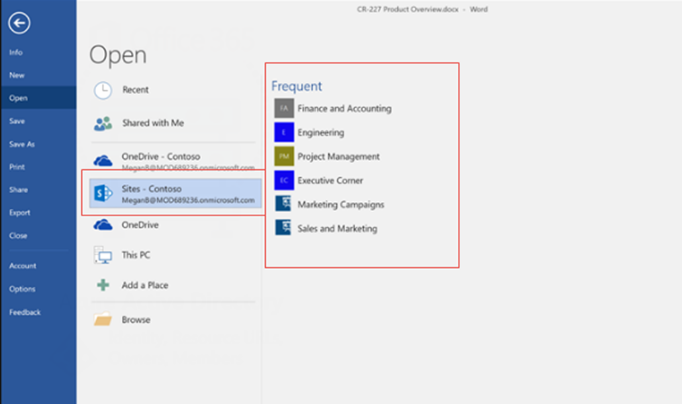Open the Feedback page
Screen dimensions: 682x404
pyautogui.click(x=25, y=312)
